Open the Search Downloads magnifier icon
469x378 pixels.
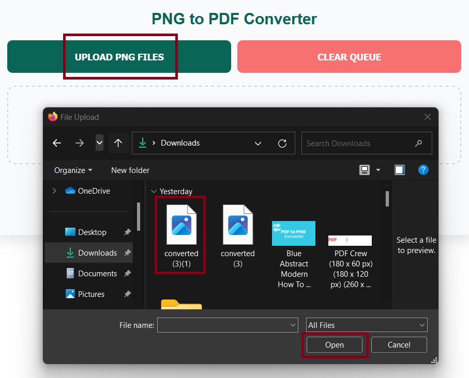click(x=418, y=143)
